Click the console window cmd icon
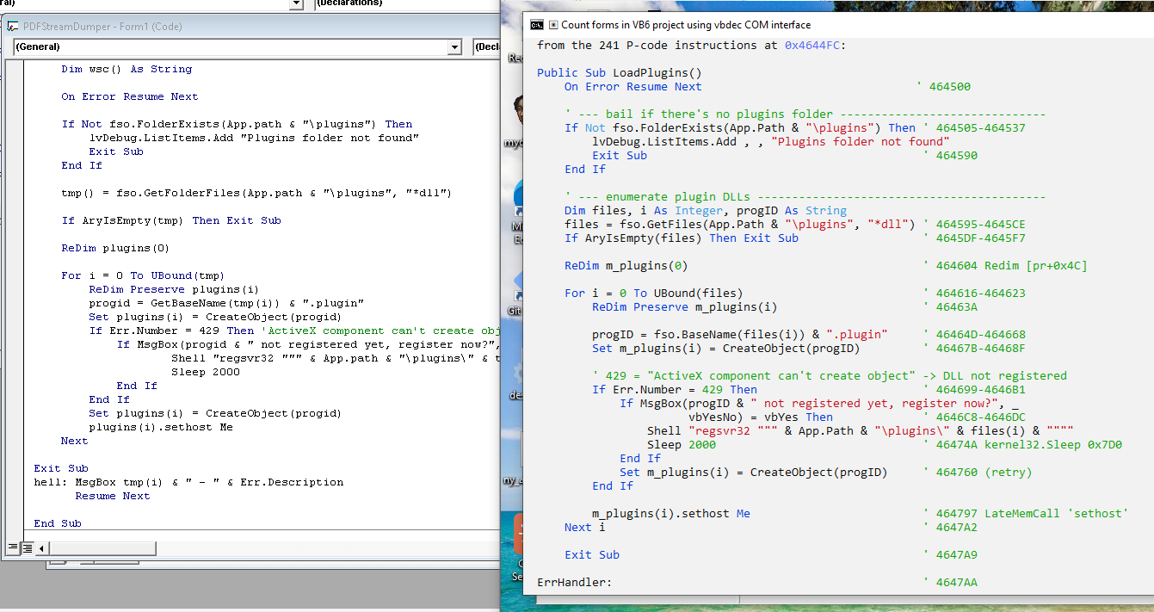The image size is (1154, 612). click(x=536, y=25)
